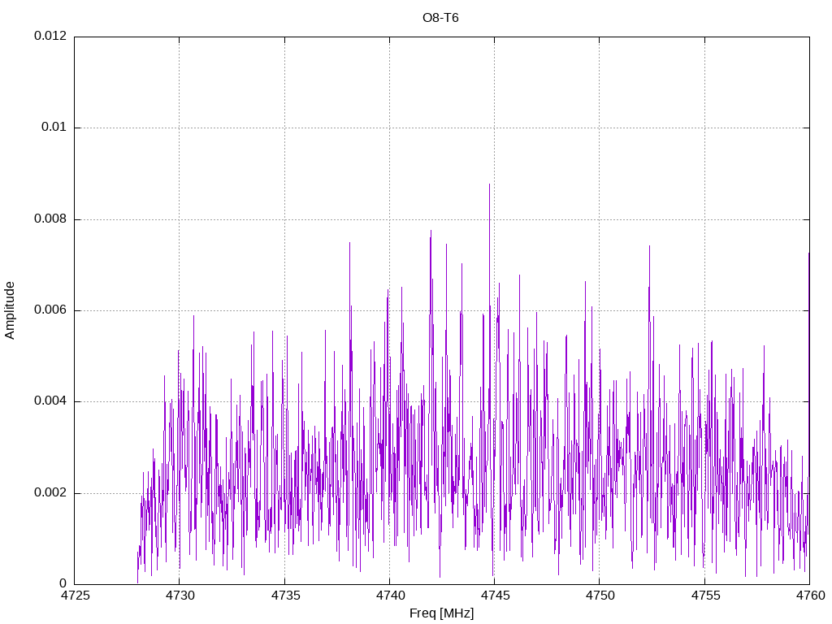The image size is (832, 624).
Task: Select the Amplitude y-axis label
Action: click(10, 310)
